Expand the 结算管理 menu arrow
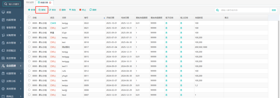This screenshot has height=98, width=280. [x=21, y=73]
